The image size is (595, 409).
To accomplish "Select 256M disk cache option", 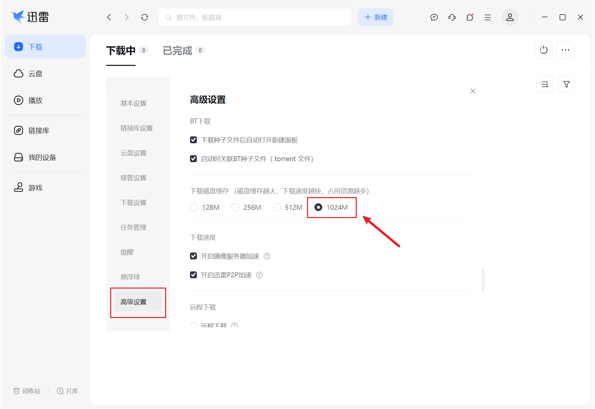I will click(x=235, y=207).
